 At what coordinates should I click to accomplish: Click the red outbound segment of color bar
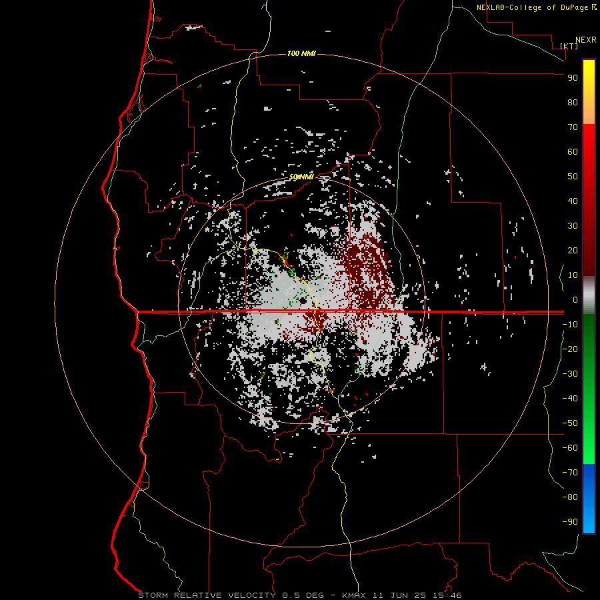589,200
